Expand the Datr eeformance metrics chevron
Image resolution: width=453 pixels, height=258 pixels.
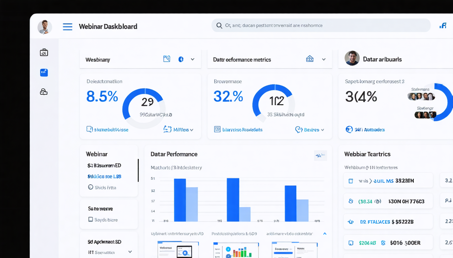(324, 59)
